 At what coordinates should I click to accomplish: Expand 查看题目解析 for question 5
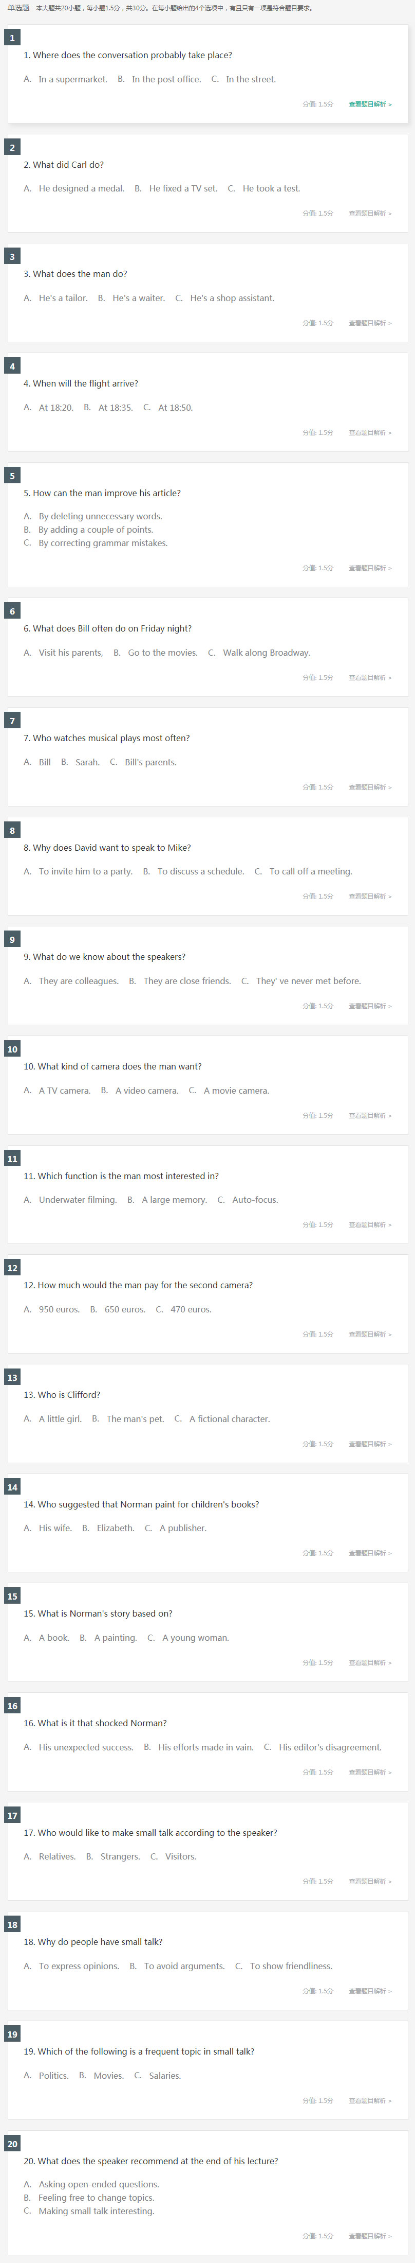[370, 568]
